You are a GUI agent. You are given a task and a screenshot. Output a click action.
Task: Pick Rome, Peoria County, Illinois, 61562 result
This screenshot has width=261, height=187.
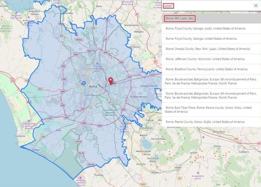point(205,122)
